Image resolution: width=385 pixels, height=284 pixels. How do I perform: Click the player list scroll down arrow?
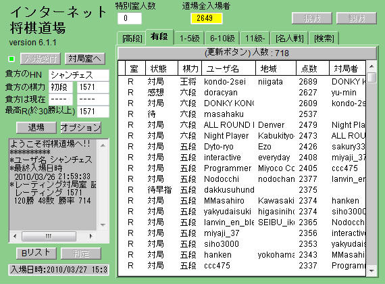[x=371, y=270]
